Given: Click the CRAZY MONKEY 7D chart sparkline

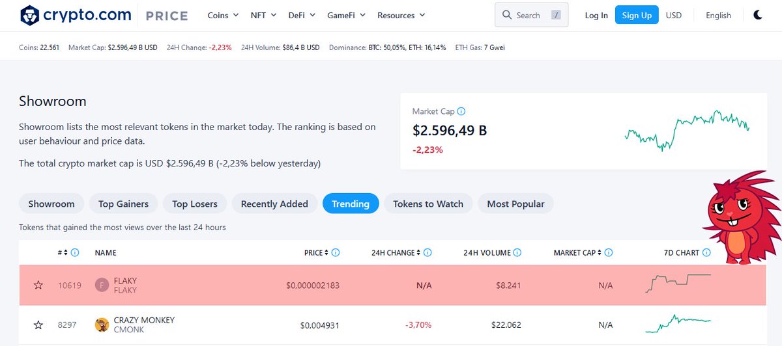Looking at the screenshot, I should [x=678, y=323].
